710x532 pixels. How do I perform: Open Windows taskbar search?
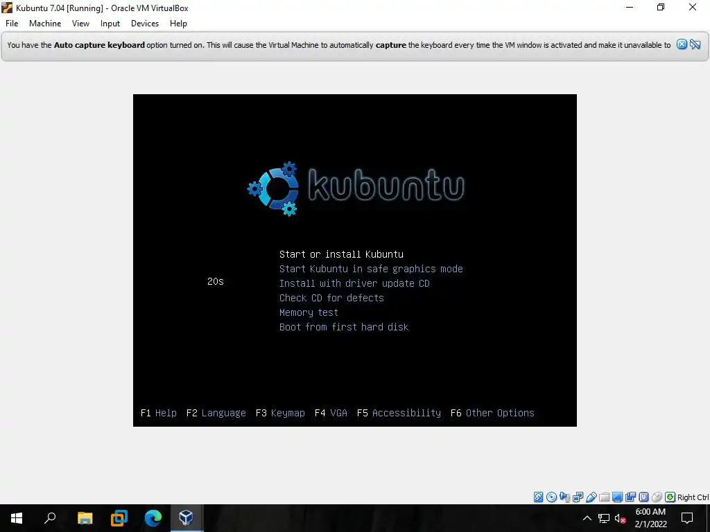tap(50, 518)
